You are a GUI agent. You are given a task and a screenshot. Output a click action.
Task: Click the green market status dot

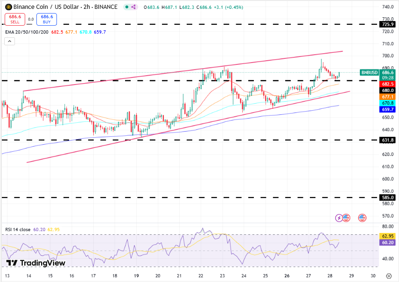[x=127, y=7]
